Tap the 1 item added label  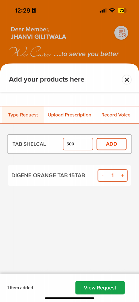[x=20, y=288]
